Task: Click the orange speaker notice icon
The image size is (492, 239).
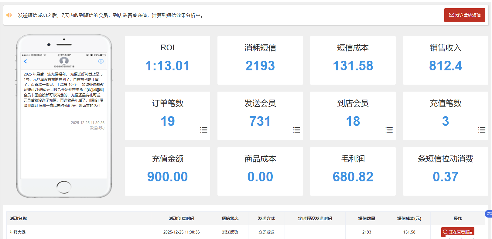Action: [x=9, y=15]
